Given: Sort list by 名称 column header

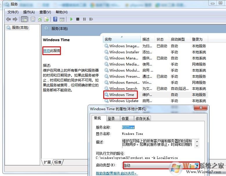Looking at the screenshot, I should [108, 39].
